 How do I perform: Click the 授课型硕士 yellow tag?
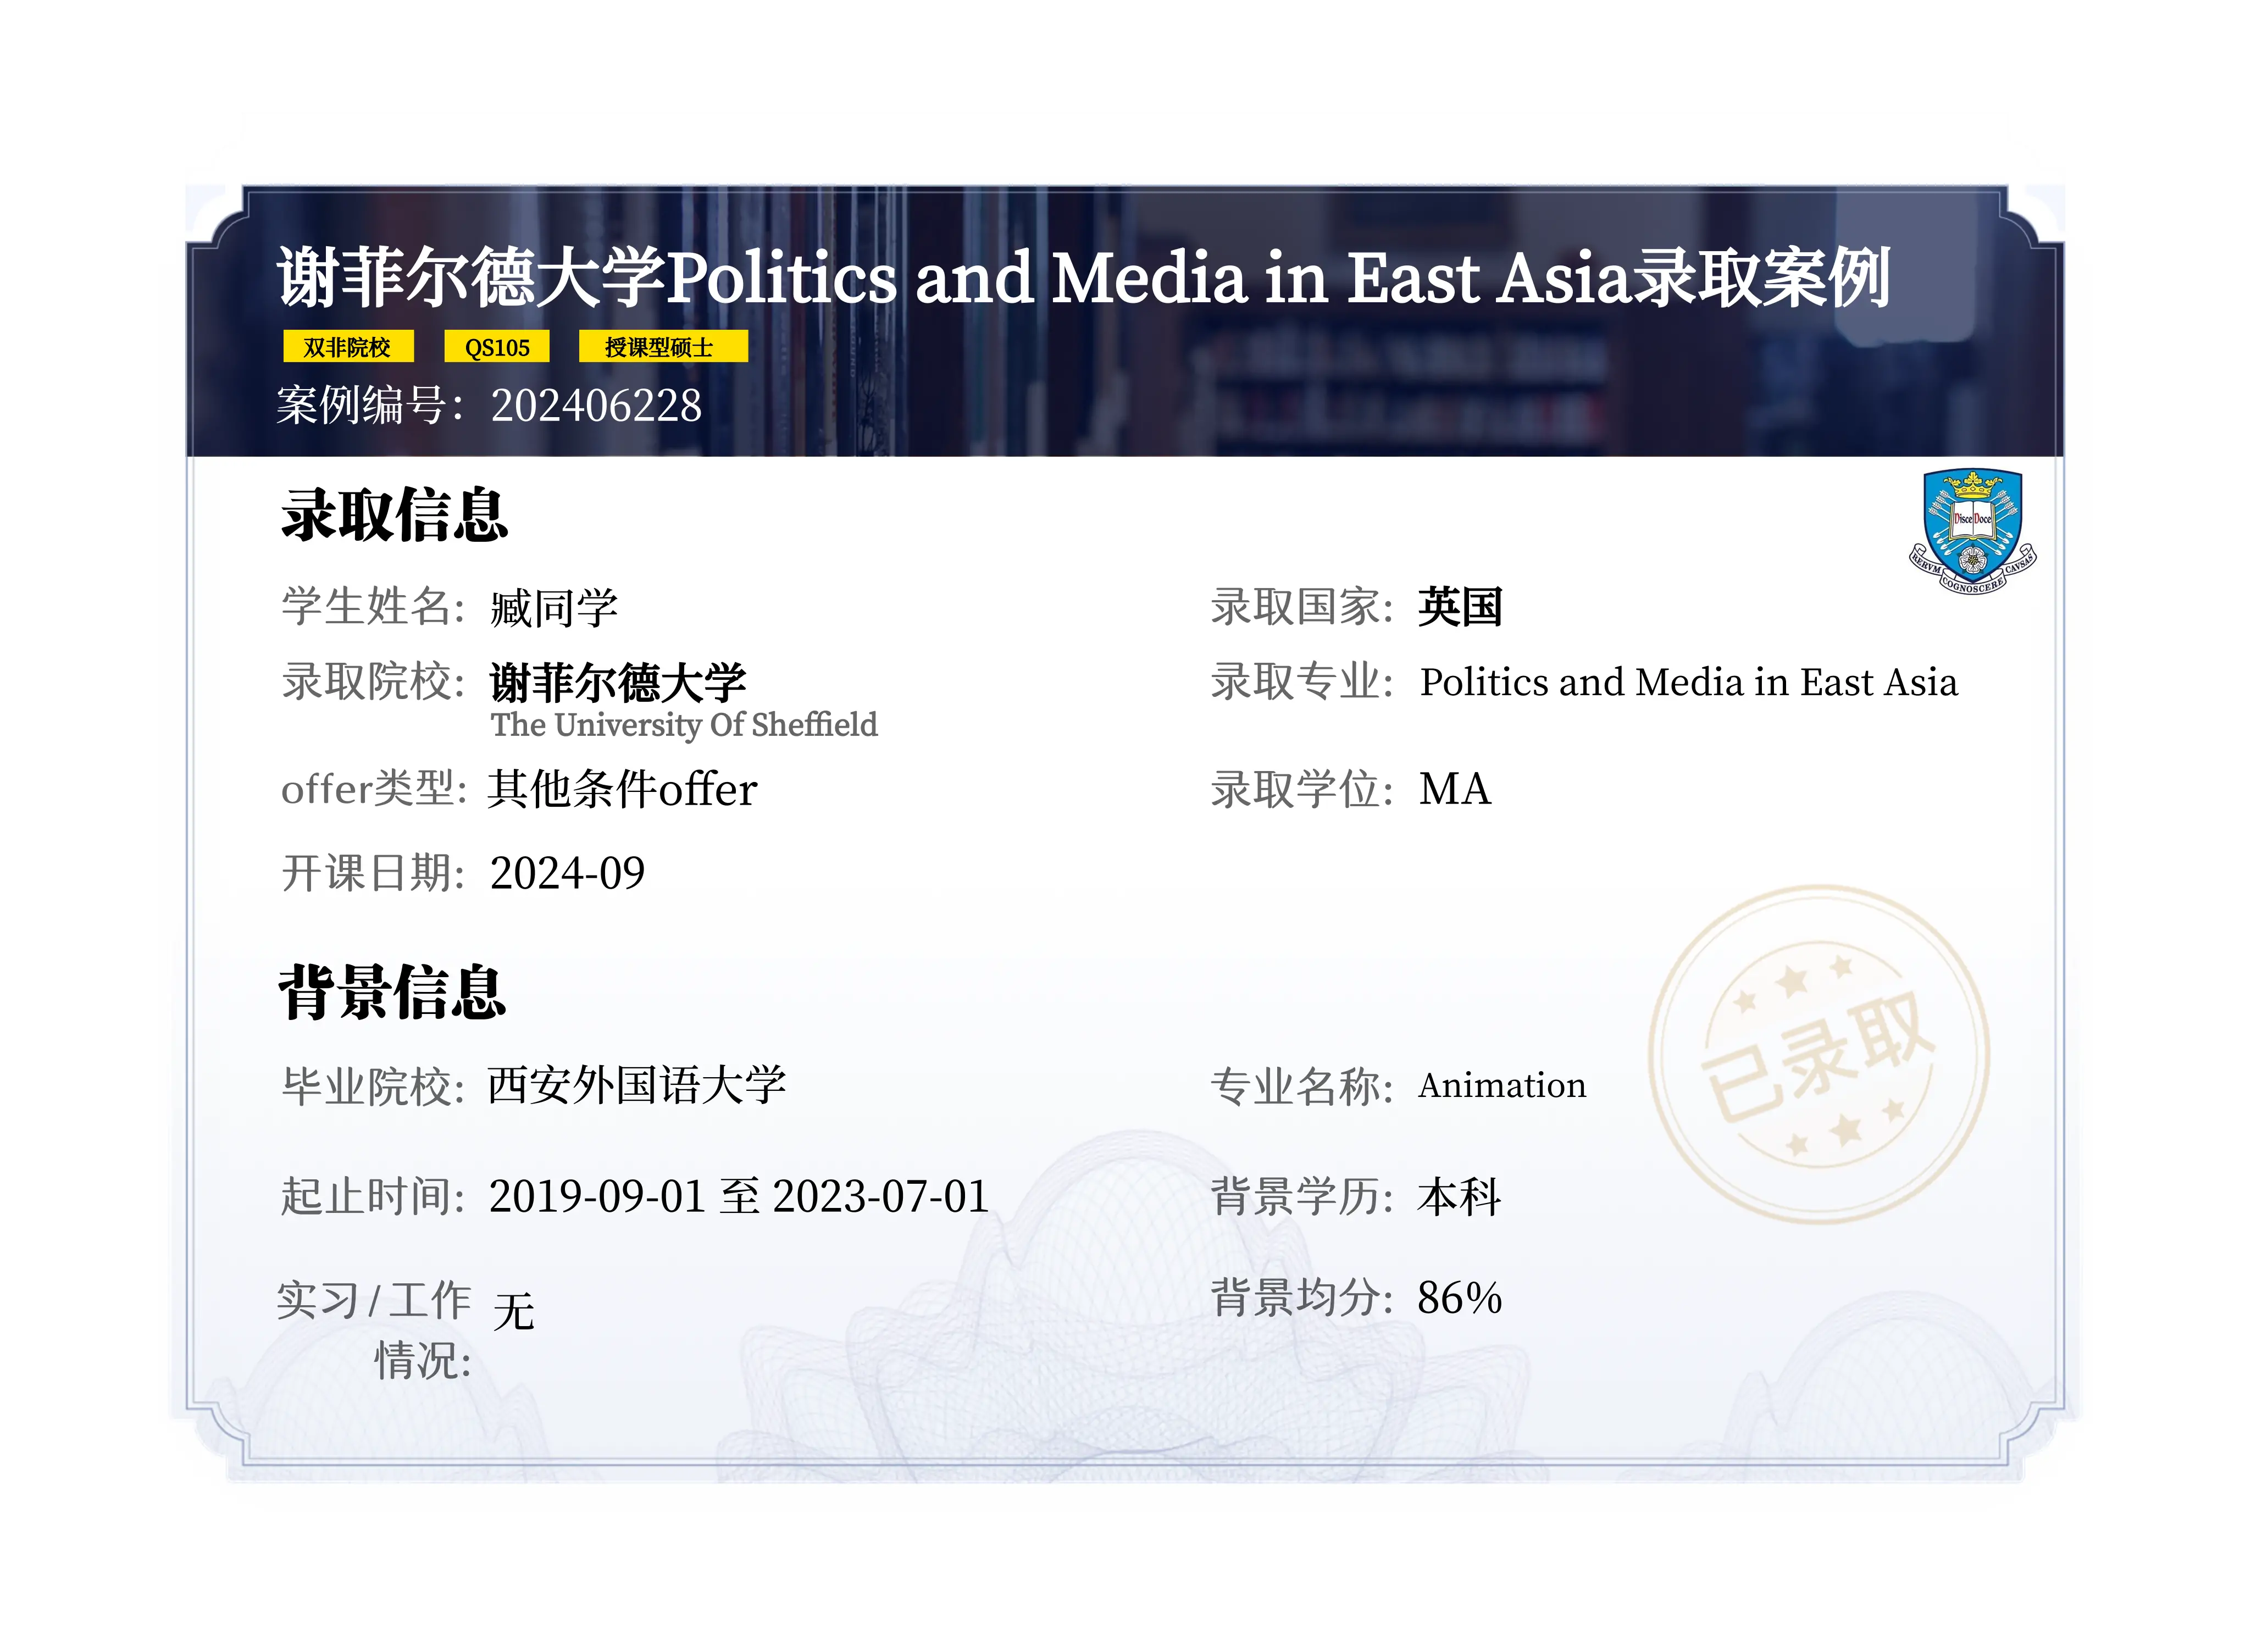click(663, 347)
